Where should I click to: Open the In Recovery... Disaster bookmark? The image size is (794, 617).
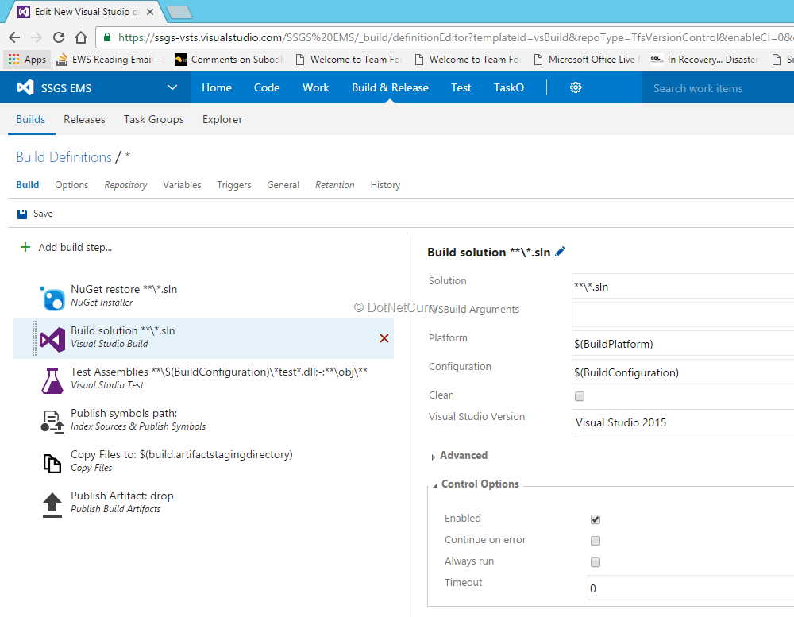[x=705, y=60]
